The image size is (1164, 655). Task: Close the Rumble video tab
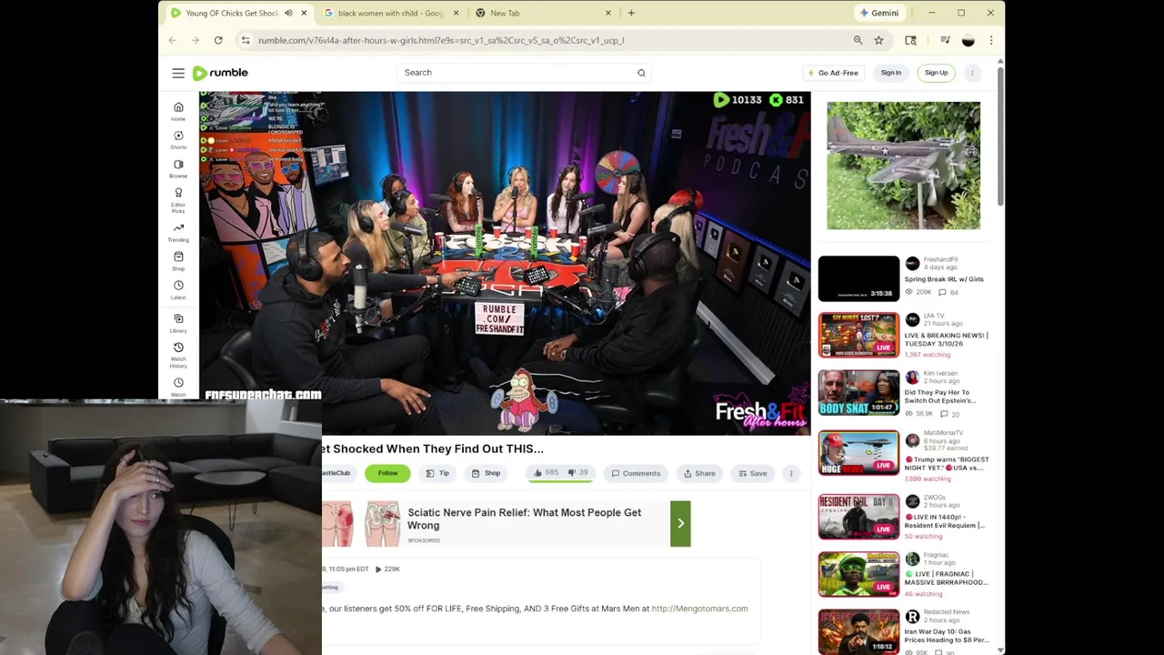[304, 13]
